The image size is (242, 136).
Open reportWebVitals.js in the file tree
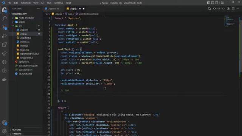coord(29,54)
